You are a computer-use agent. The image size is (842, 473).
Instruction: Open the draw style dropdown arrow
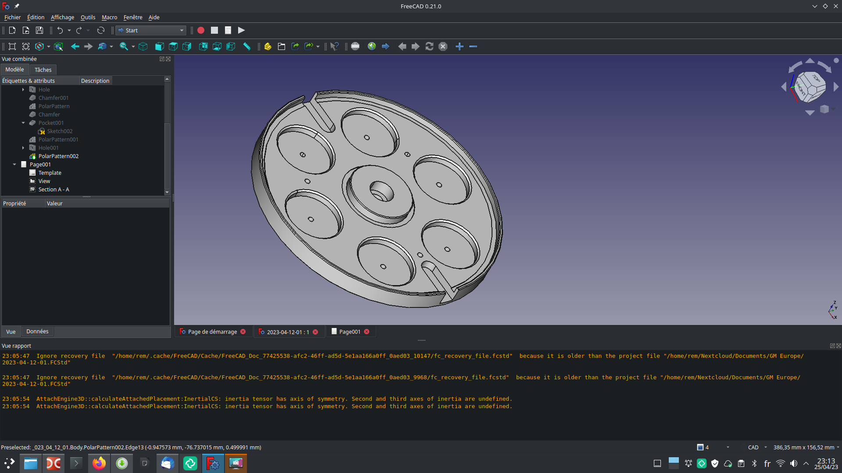tap(48, 46)
